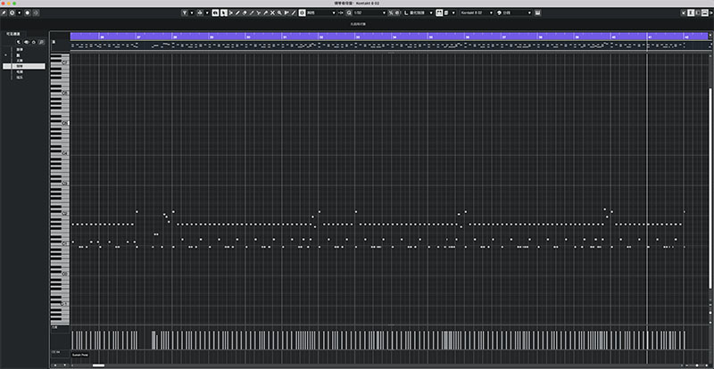This screenshot has height=369, width=714.
Task: Click the pin icon at top-left corner
Action: click(x=4, y=12)
